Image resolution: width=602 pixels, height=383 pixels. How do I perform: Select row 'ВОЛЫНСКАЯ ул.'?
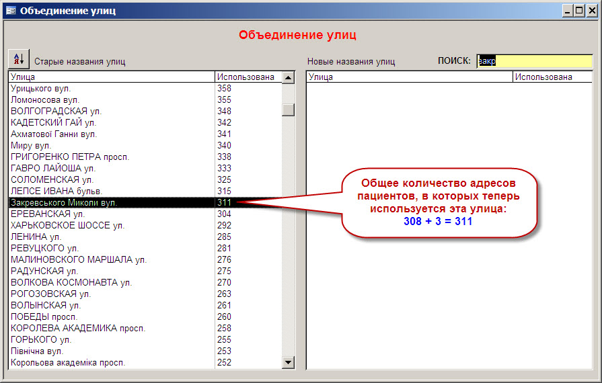(x=145, y=305)
